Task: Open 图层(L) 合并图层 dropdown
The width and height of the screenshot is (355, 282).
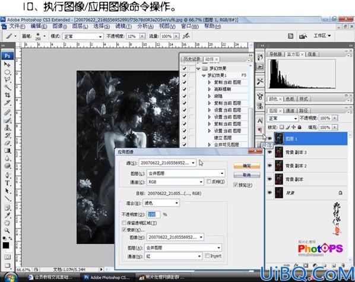Action: click(x=186, y=173)
